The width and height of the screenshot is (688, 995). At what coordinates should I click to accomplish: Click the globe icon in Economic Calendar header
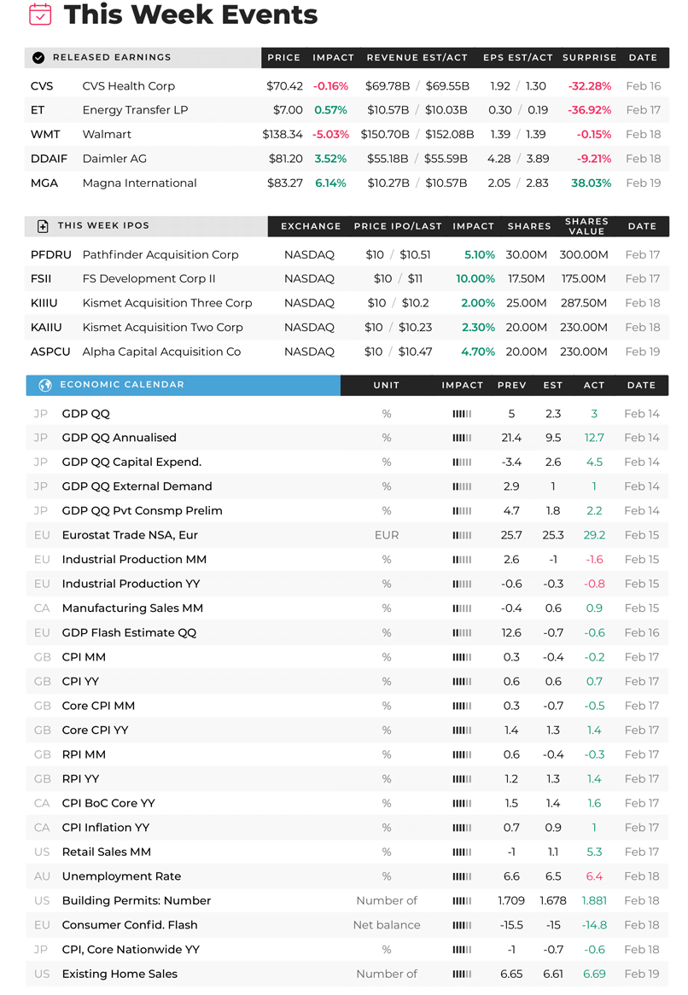[45, 385]
